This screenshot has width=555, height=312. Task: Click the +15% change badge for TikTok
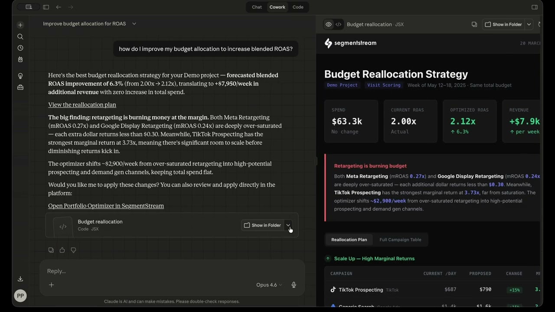tap(515, 290)
